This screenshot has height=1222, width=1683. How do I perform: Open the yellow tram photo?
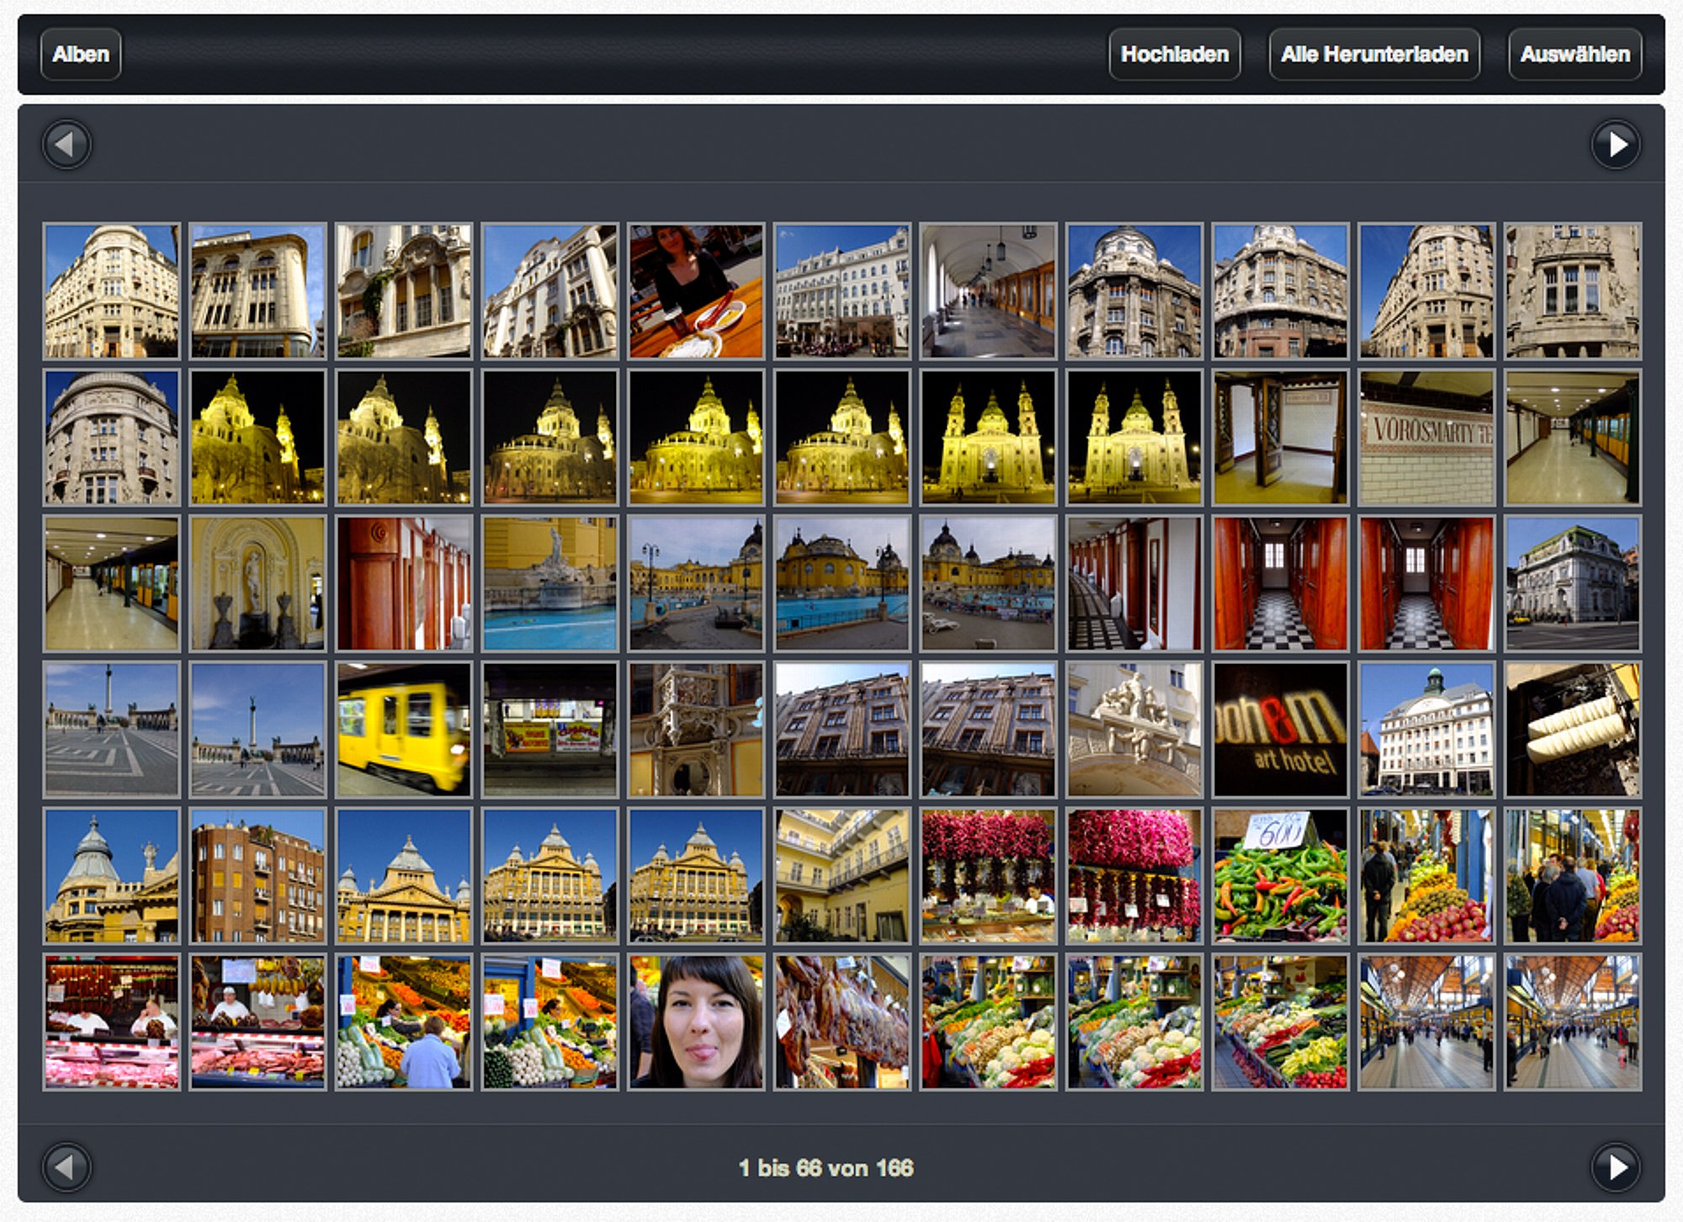(404, 730)
